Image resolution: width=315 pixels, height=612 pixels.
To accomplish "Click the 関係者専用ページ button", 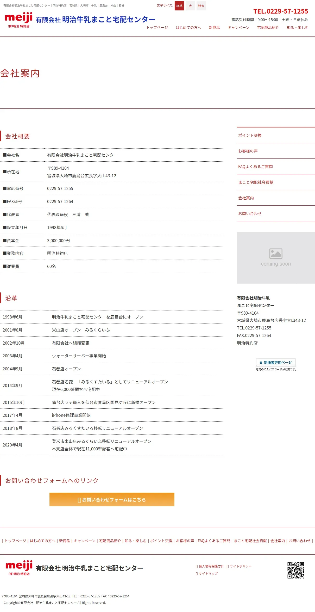I will (x=276, y=363).
